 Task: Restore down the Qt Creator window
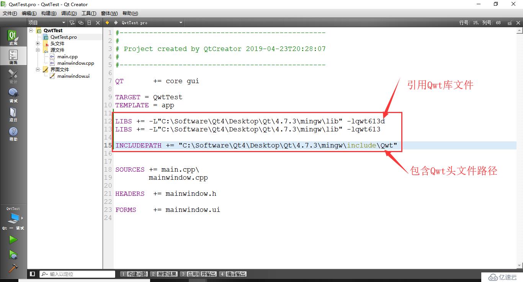(x=496, y=4)
